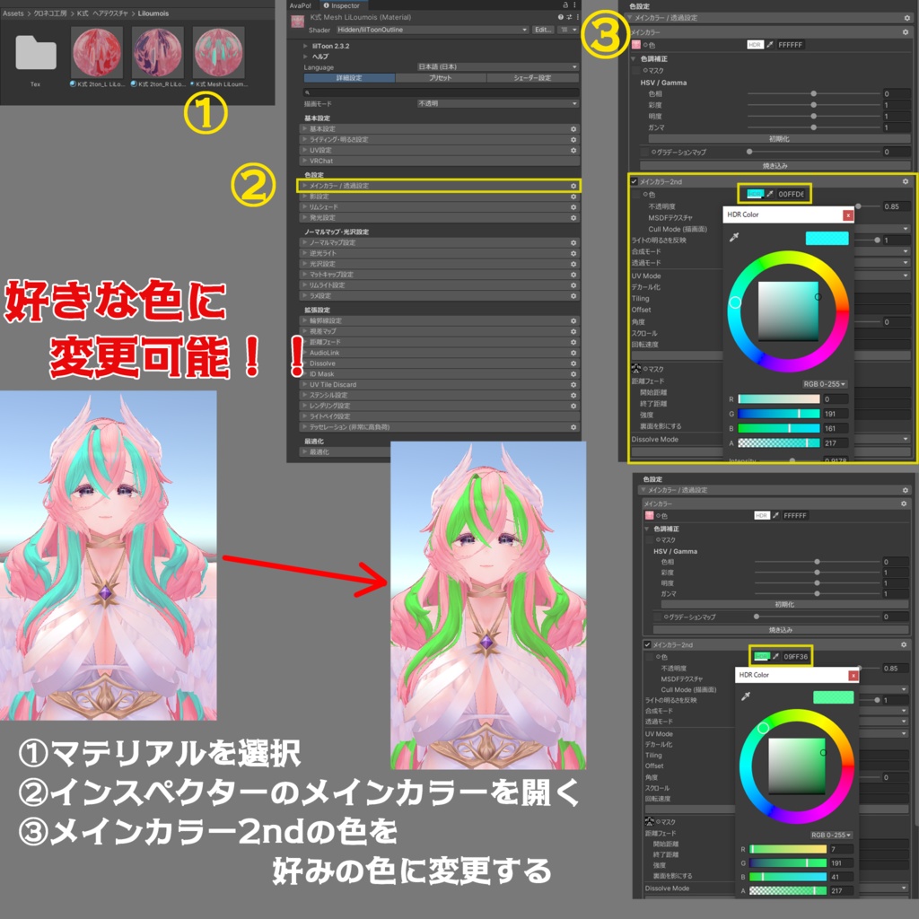This screenshot has width=919, height=919.
Task: Click the gear icon on the 輪郭線設定 row
Action: [x=573, y=320]
